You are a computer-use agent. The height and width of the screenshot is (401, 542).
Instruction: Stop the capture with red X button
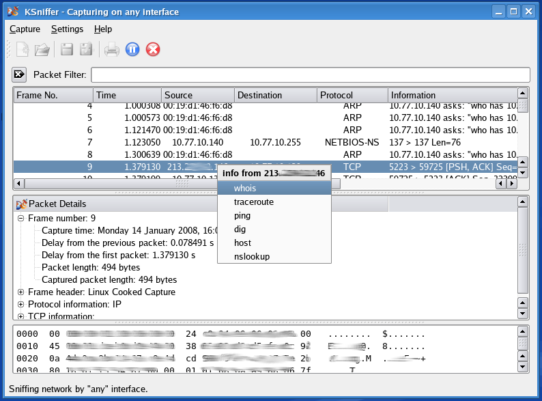(x=153, y=49)
